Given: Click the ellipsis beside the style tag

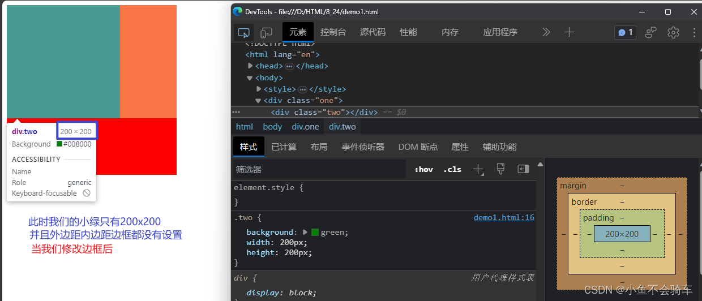Looking at the screenshot, I should (x=302, y=89).
